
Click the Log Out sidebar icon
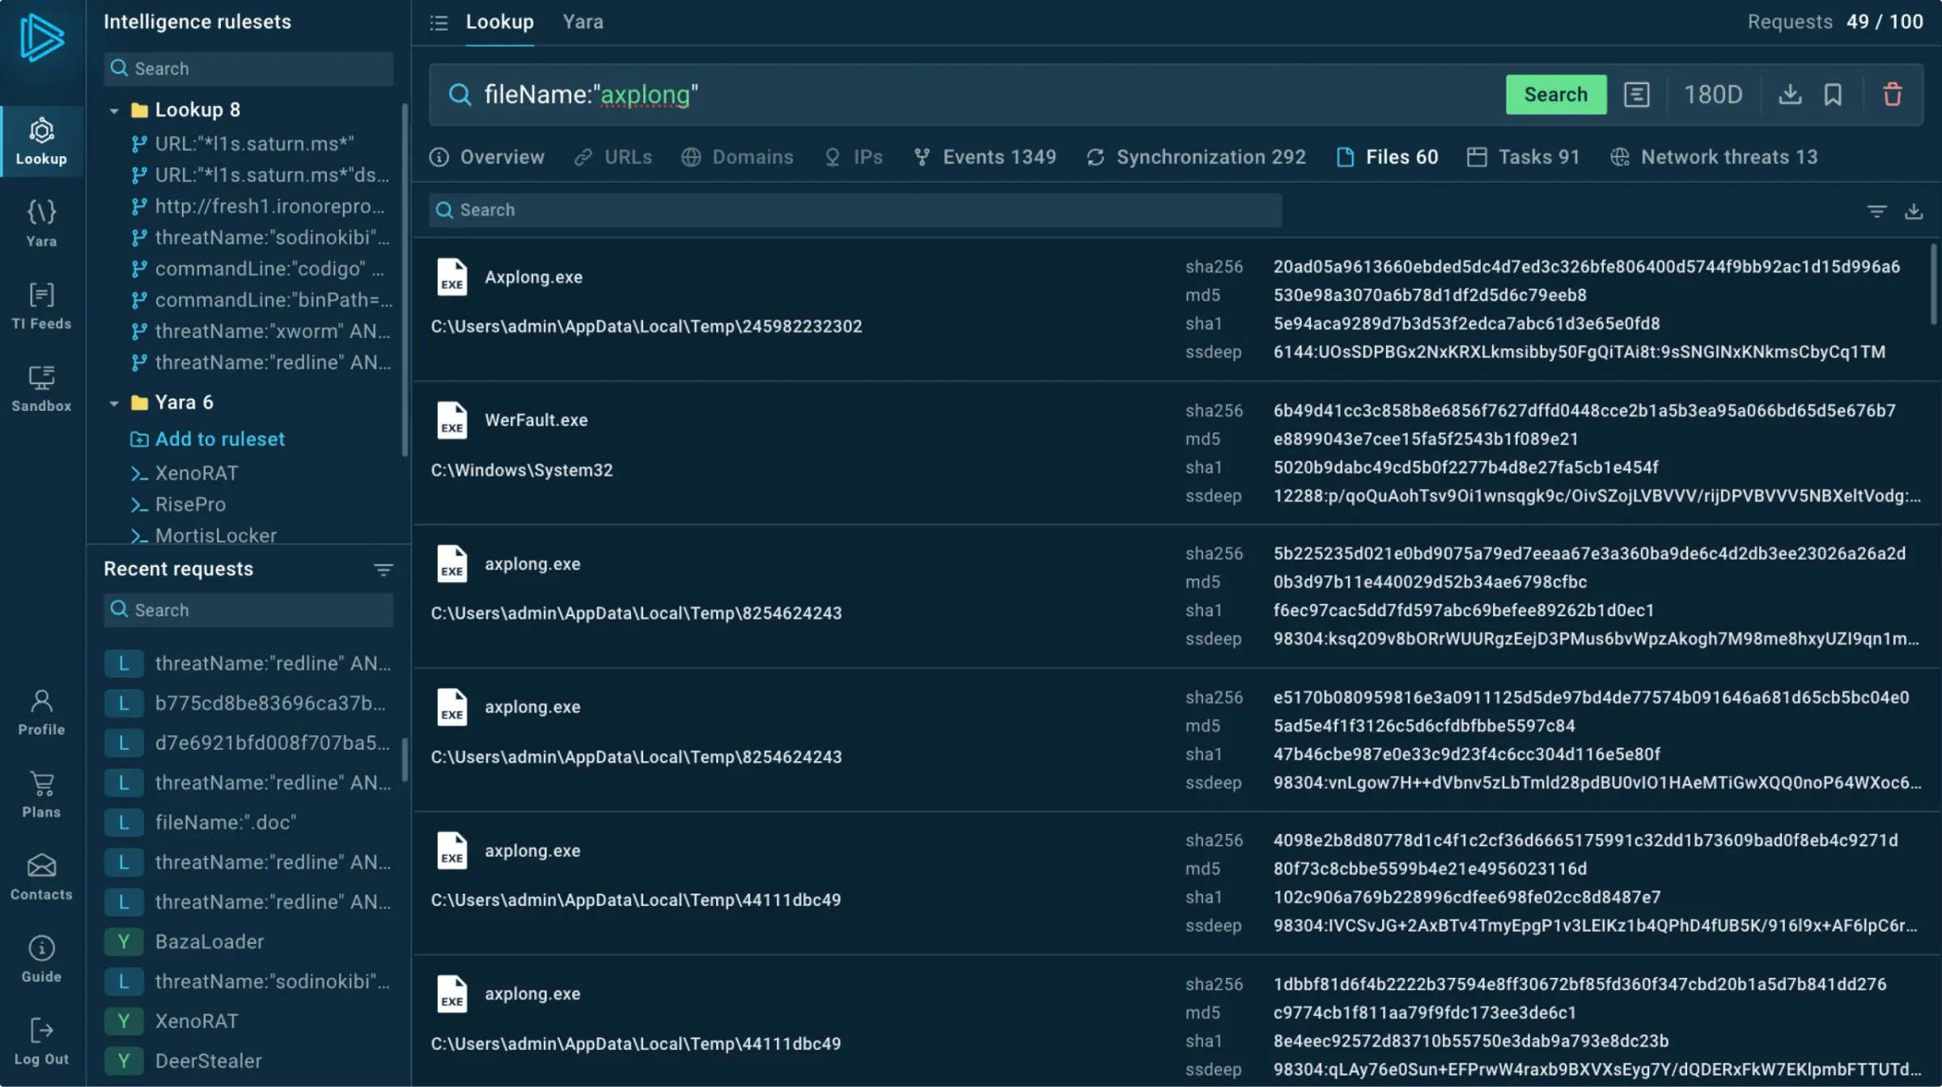pyautogui.click(x=41, y=1041)
